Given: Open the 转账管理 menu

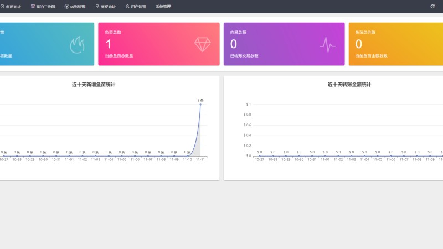Looking at the screenshot, I should click(x=75, y=7).
